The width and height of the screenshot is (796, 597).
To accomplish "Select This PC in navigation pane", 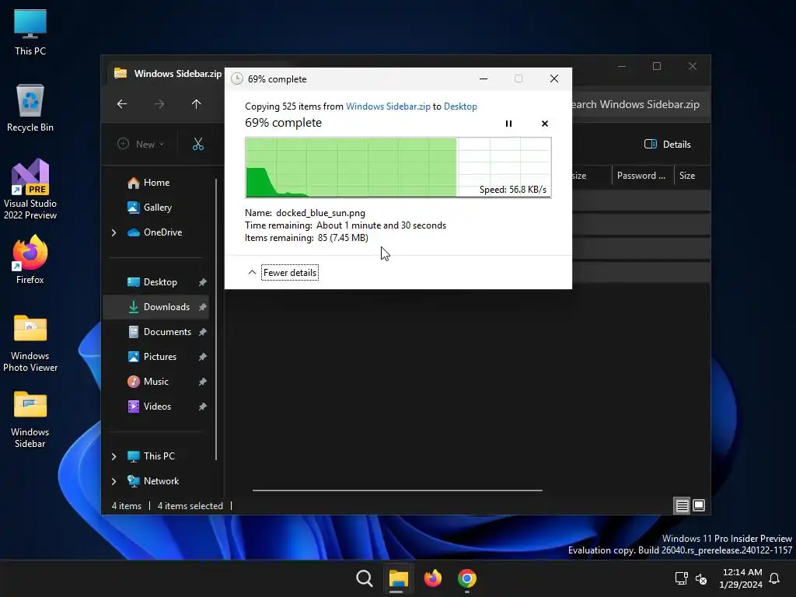I will (x=159, y=456).
